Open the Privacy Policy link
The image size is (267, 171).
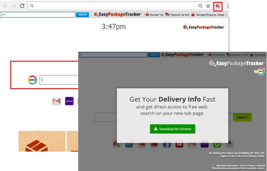click(x=256, y=156)
